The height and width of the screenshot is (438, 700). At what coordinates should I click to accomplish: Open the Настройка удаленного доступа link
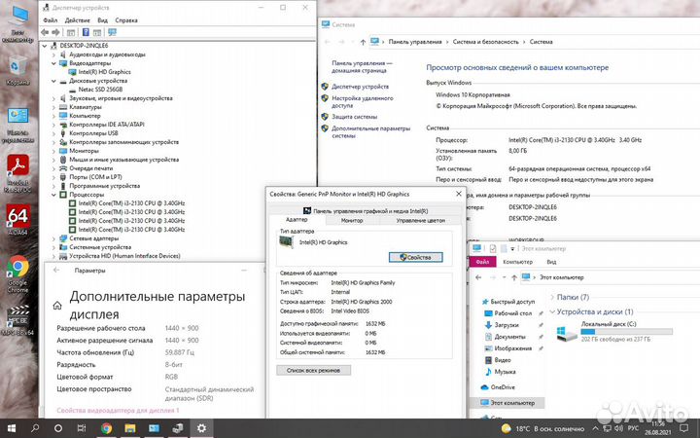pos(362,102)
